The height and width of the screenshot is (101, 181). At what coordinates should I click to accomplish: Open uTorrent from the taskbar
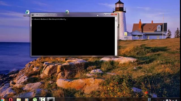[35, 99]
